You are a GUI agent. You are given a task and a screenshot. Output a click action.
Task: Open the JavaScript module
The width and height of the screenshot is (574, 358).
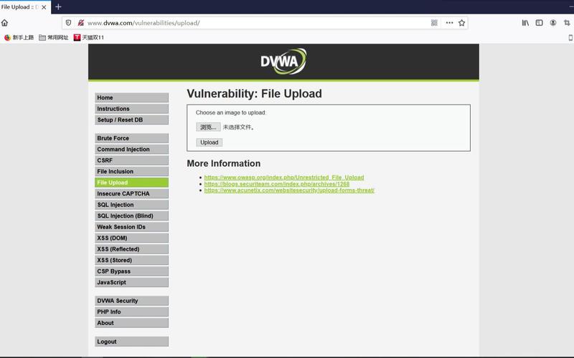pyautogui.click(x=132, y=282)
